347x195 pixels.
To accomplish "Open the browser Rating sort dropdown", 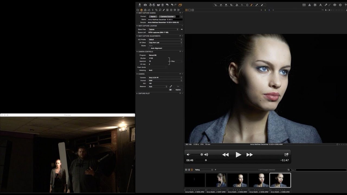I will click(x=204, y=170).
